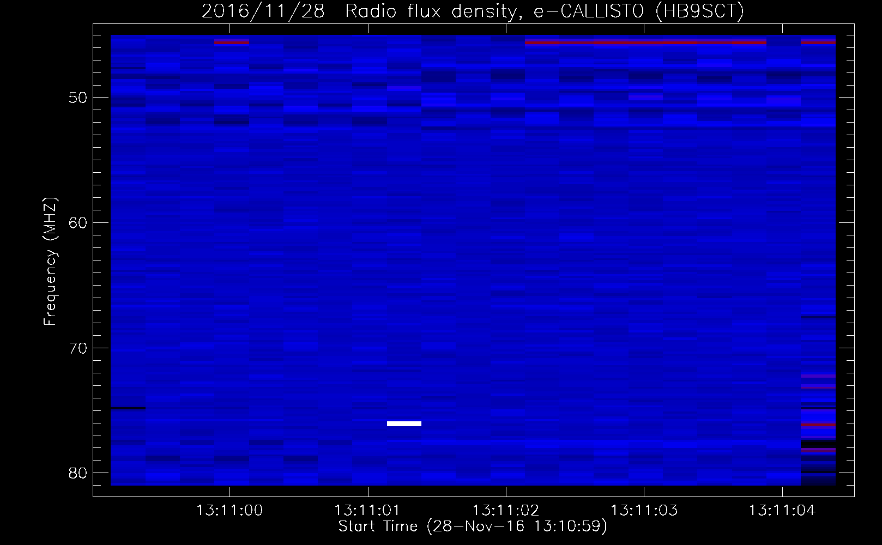Select the 13:11:00 time tick label
Screen dimensions: 882x545
229,511
